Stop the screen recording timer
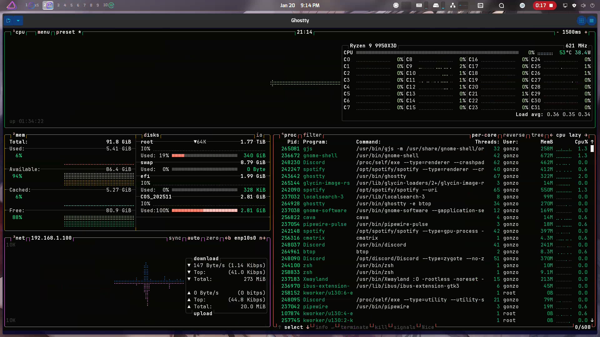Viewport: 600px width, 337px height. tap(551, 5)
